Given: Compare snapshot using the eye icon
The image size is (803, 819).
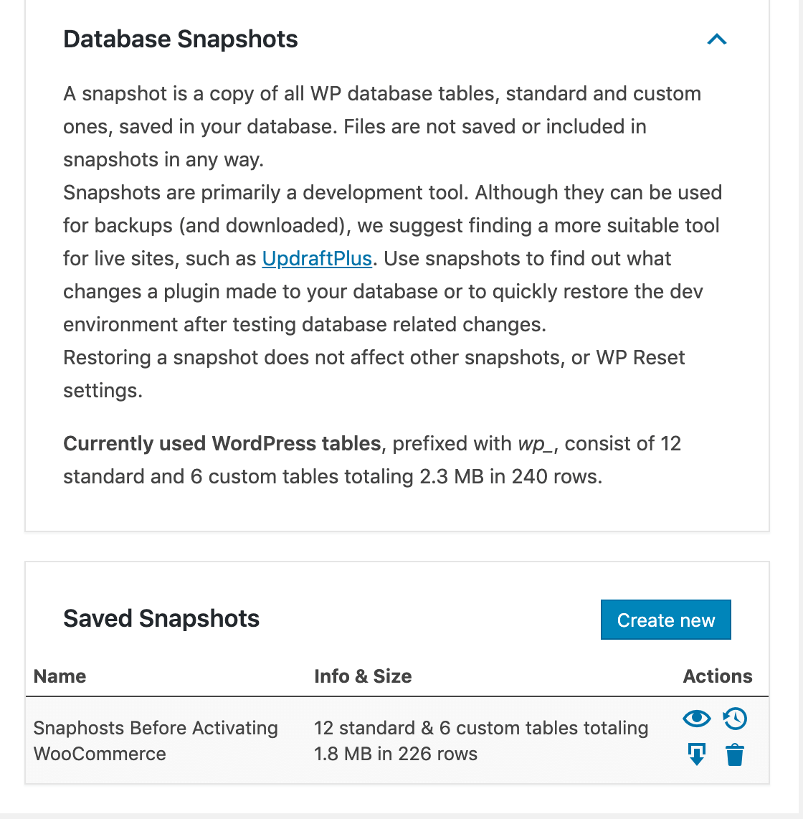Looking at the screenshot, I should click(x=696, y=719).
